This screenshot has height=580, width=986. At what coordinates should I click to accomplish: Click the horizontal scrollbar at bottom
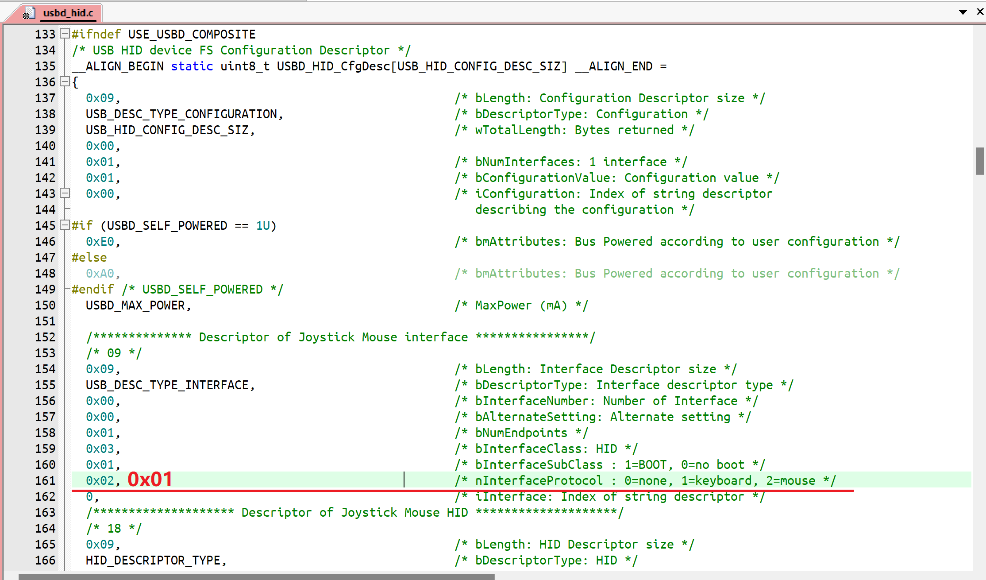coord(257,576)
